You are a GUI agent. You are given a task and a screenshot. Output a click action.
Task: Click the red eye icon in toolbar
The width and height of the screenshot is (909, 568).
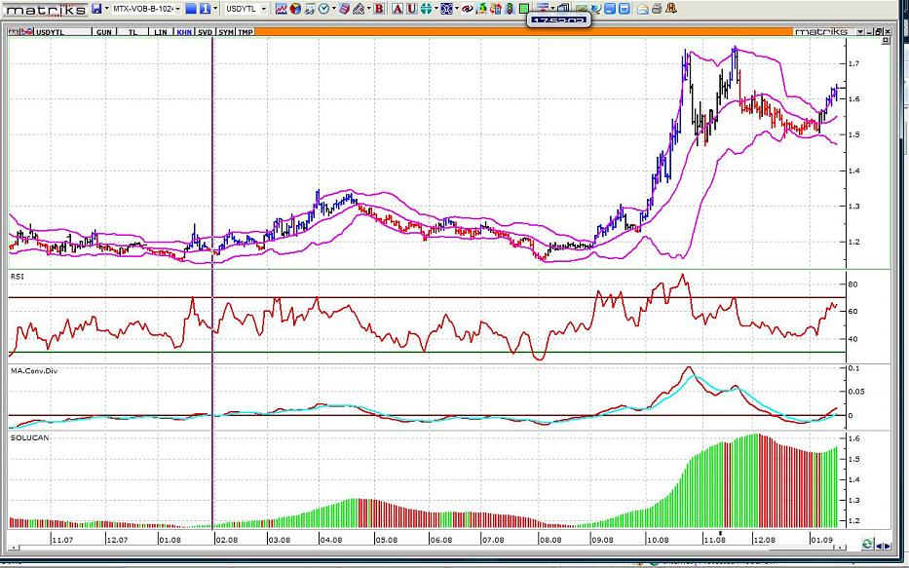pos(467,9)
